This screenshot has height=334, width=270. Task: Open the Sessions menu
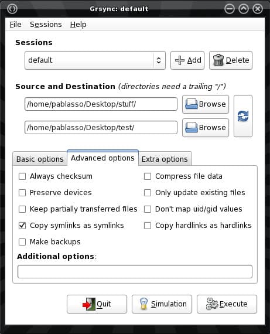pos(46,25)
